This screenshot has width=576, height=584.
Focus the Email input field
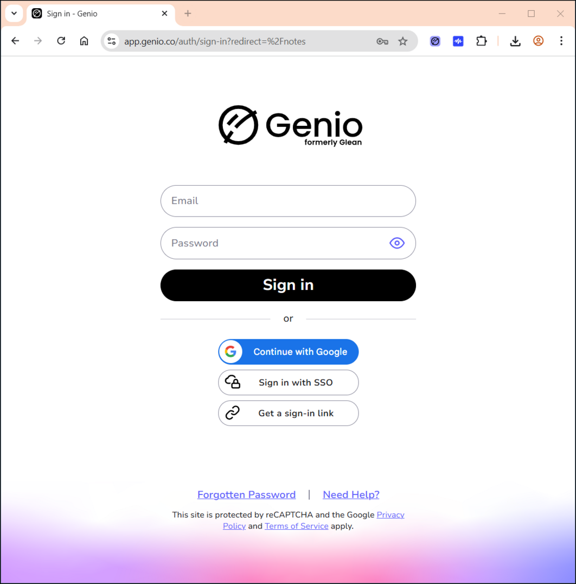[288, 201]
